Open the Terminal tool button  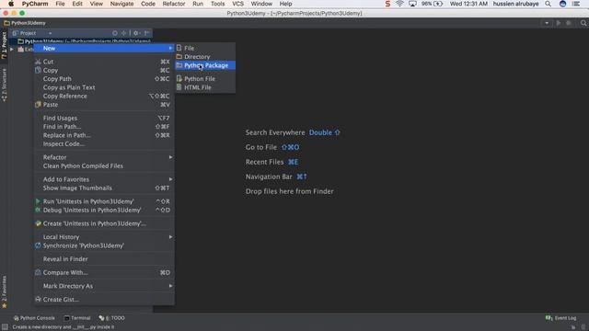[x=77, y=318]
